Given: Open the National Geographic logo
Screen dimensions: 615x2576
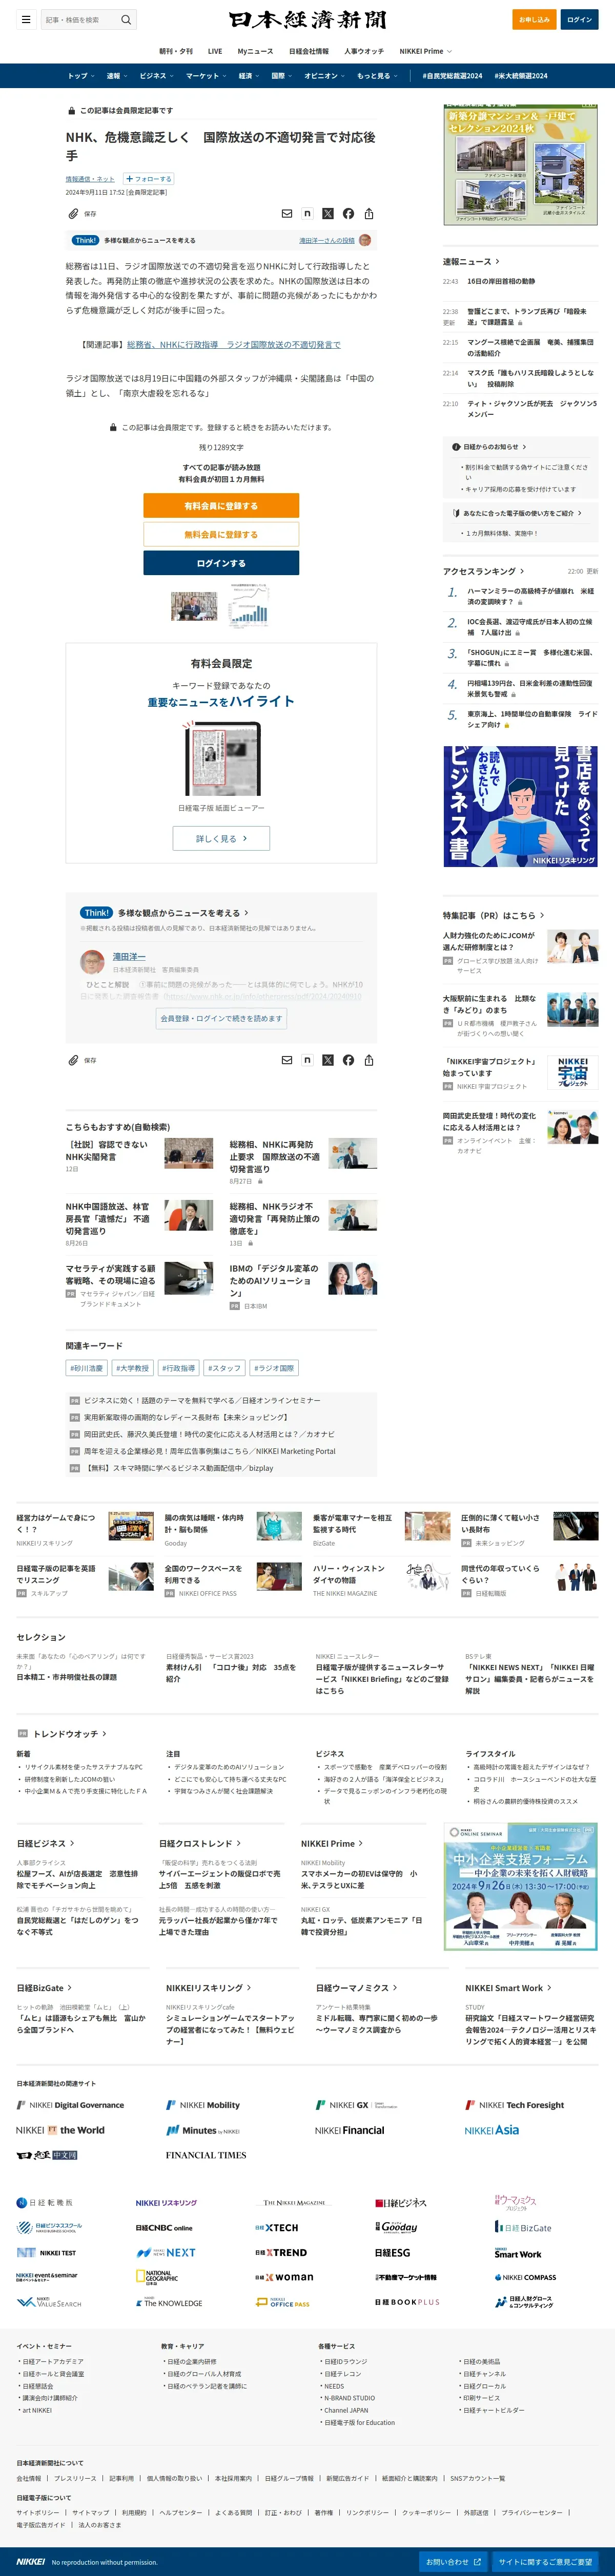Looking at the screenshot, I should (x=157, y=2277).
